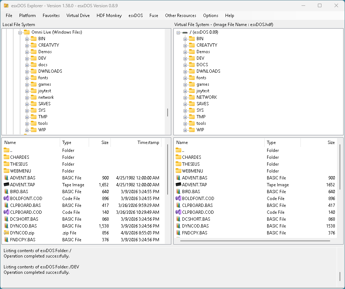Open the Favorites menu

click(x=51, y=16)
